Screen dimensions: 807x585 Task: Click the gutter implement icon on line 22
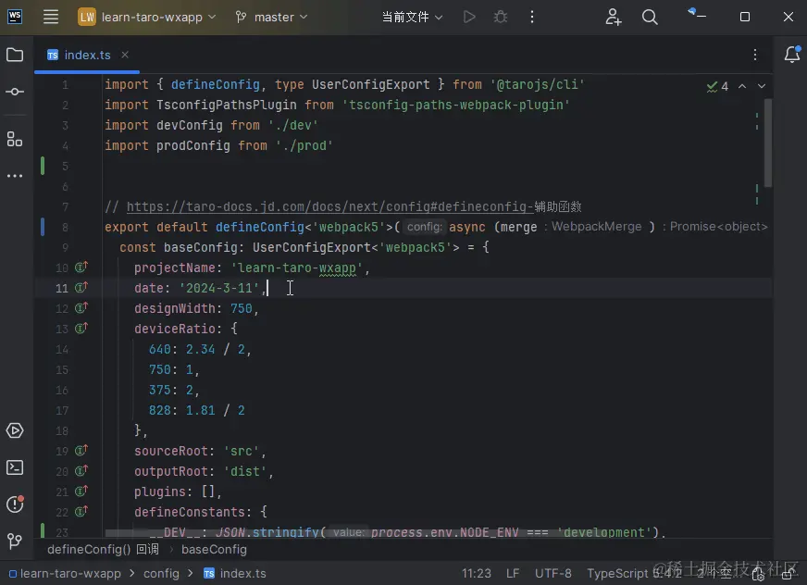81,511
